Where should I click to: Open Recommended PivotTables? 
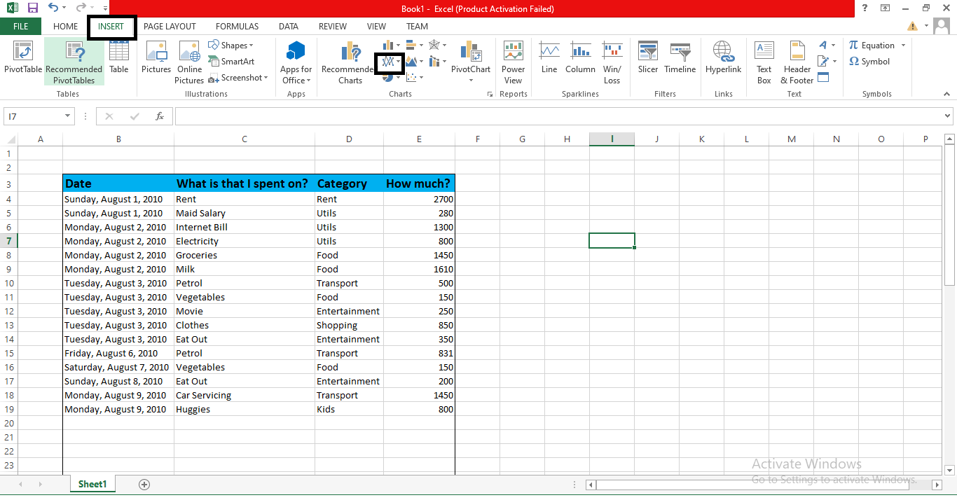(x=74, y=62)
